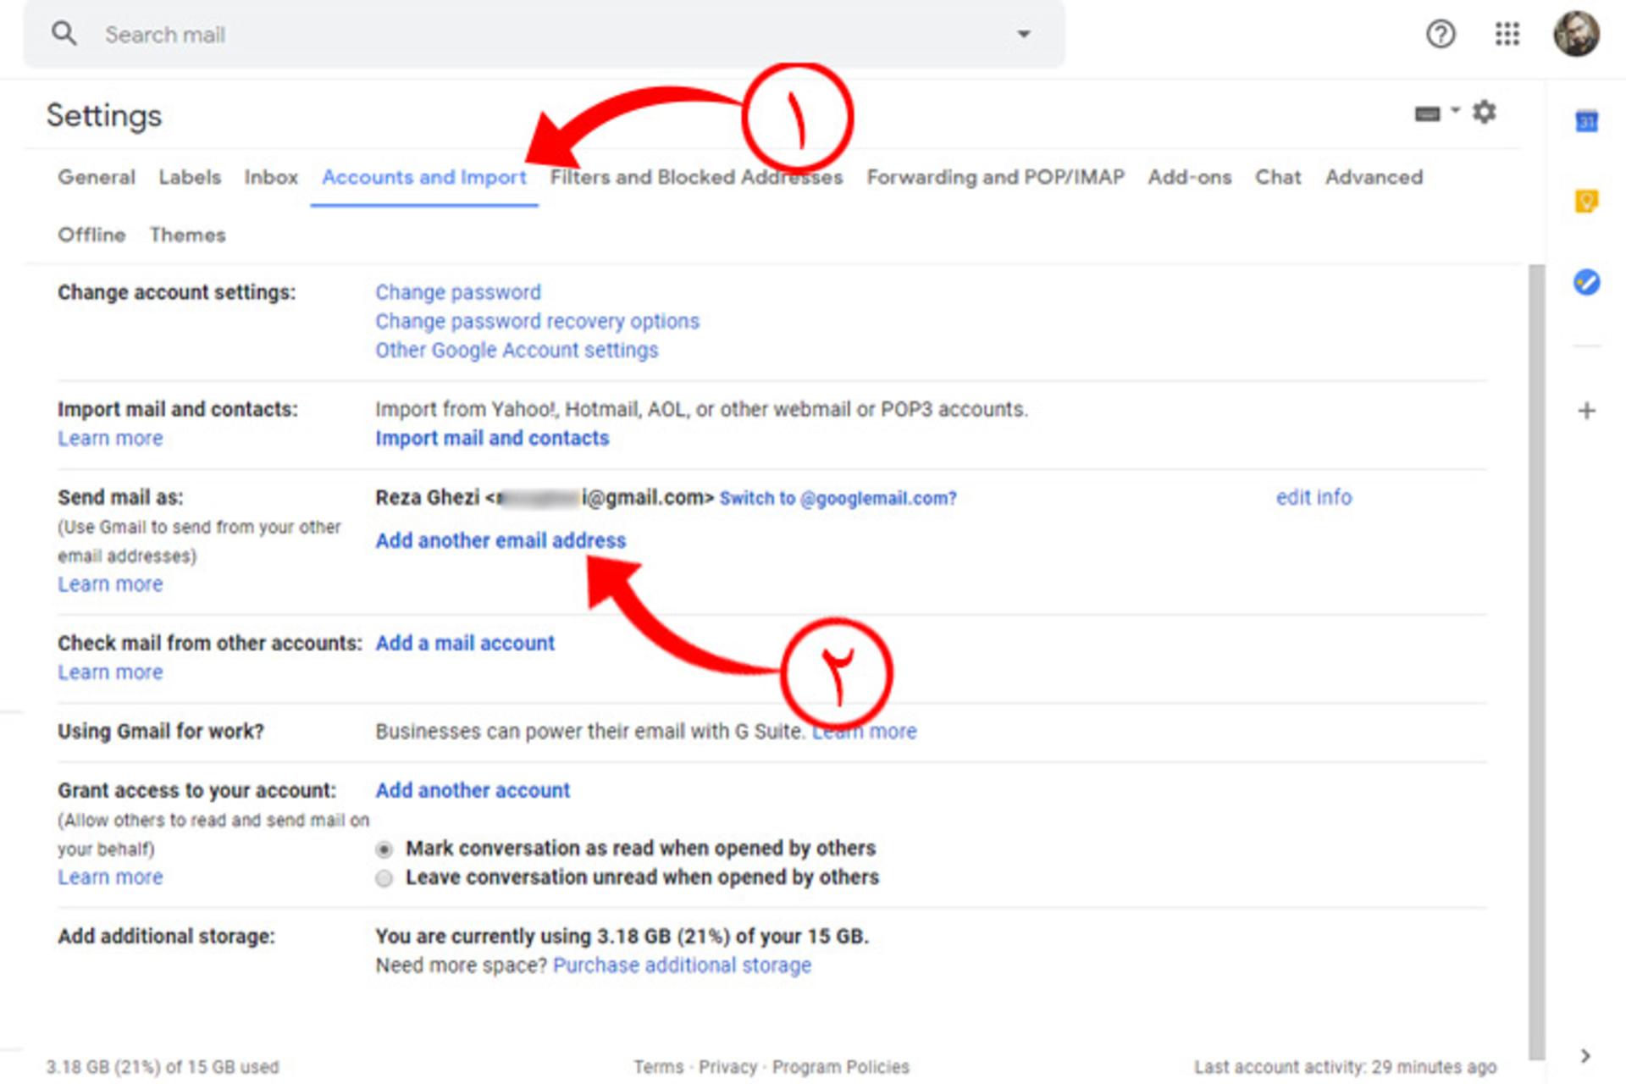The width and height of the screenshot is (1626, 1084).
Task: Click the plus icon to get add-ons
Action: (1586, 412)
